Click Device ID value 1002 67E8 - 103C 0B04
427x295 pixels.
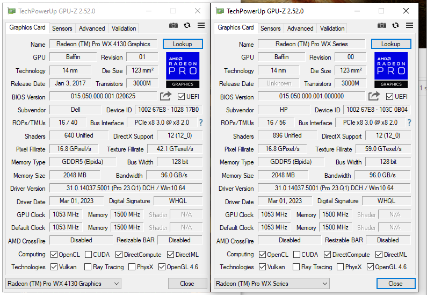(377, 110)
